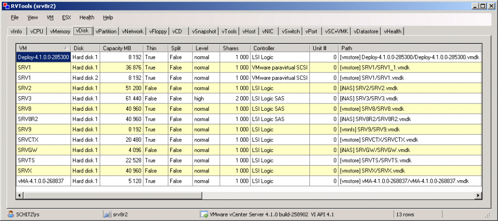Switch to the vNetwork tab
The image size is (498, 221).
click(x=133, y=32)
